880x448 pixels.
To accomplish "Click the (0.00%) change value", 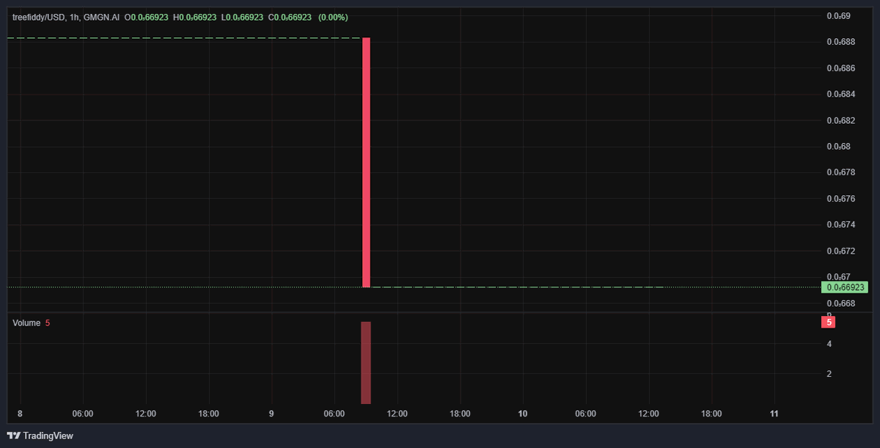I will [333, 17].
